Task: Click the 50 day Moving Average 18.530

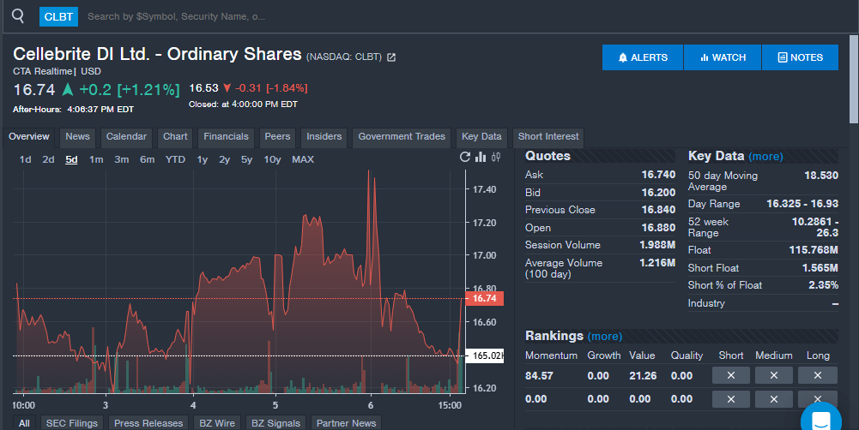Action: click(x=821, y=176)
